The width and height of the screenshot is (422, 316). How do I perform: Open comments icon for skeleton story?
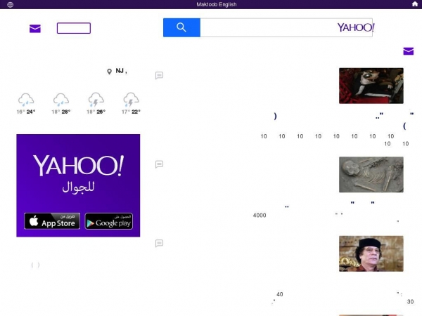pos(159,164)
